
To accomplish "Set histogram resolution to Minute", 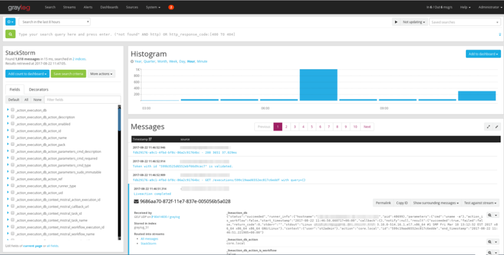I will (x=202, y=61).
